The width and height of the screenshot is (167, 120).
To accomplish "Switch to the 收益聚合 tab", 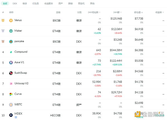I will pos(48,4).
